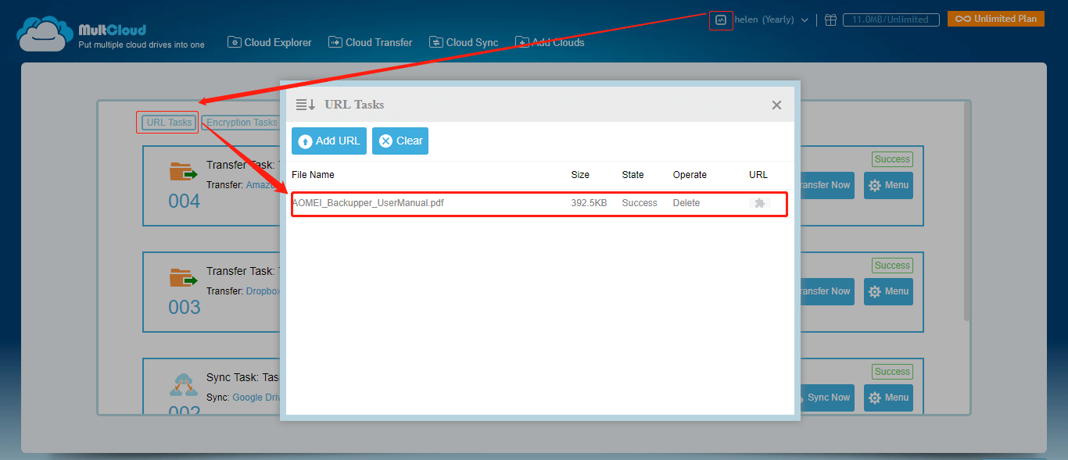The width and height of the screenshot is (1068, 460).
Task: Click Add URL in the dialog
Action: (329, 141)
